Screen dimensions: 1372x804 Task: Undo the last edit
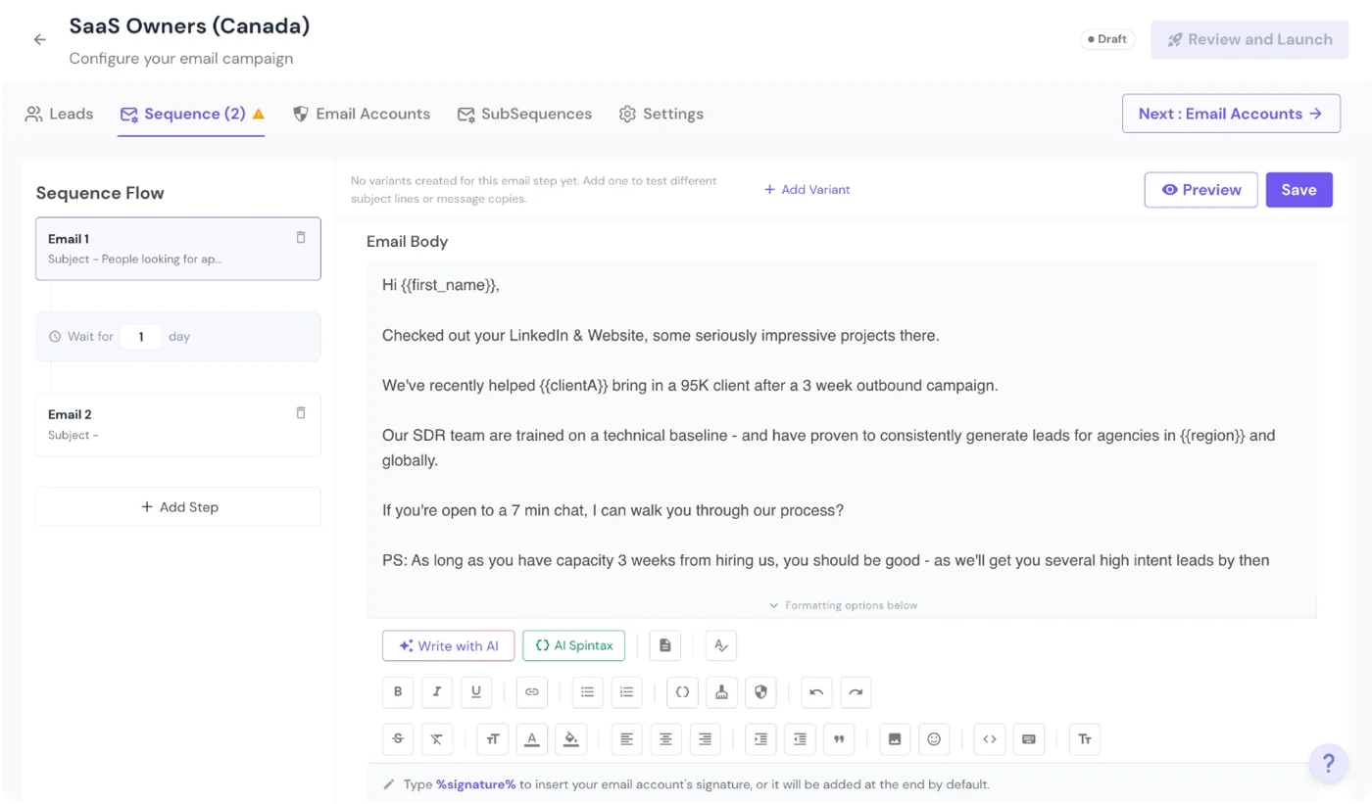(816, 691)
